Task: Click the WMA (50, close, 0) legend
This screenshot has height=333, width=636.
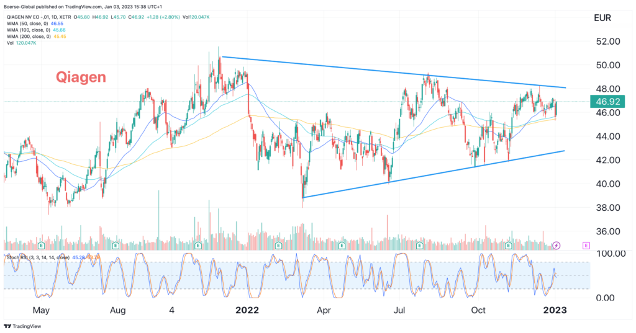Action: pos(29,24)
